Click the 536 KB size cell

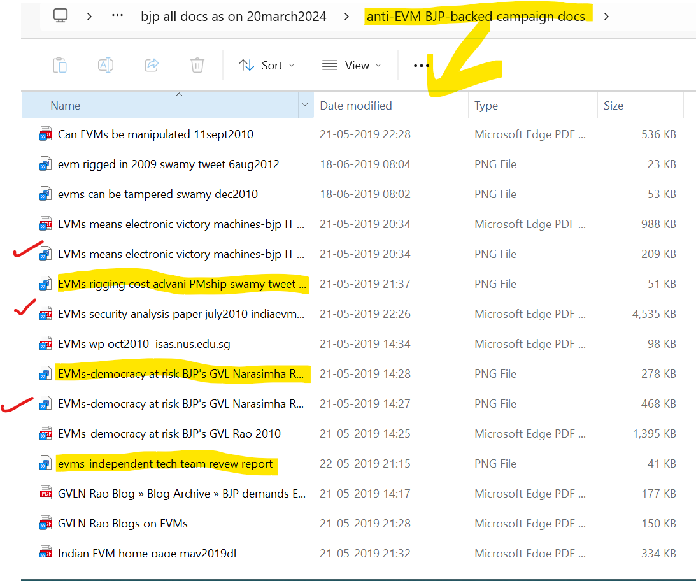coord(658,134)
